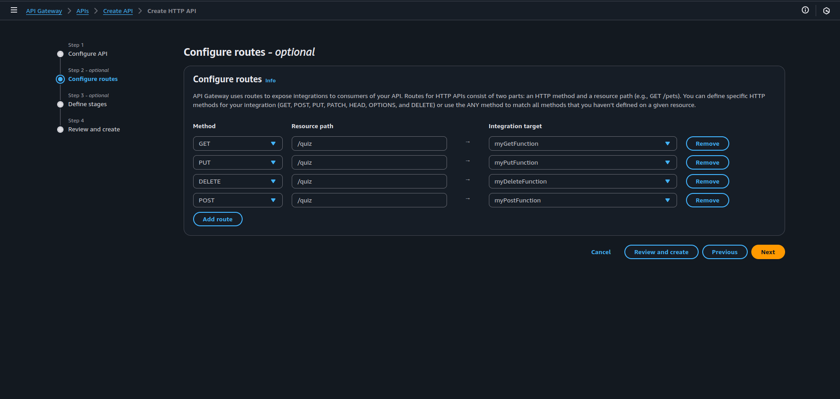Open the hamburger navigation menu

tap(14, 10)
